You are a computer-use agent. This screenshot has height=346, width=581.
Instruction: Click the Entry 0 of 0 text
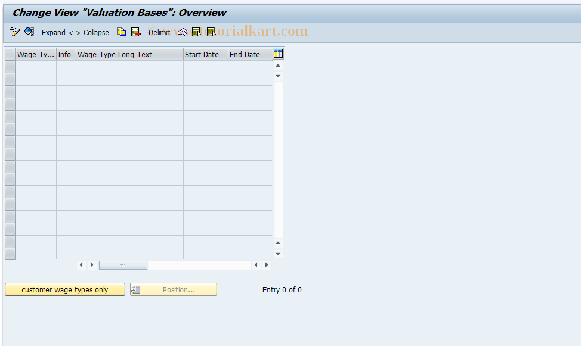[282, 290]
